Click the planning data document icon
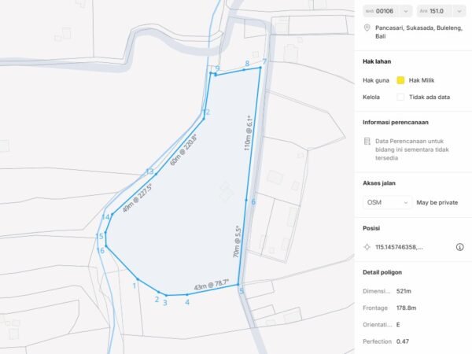 click(367, 141)
